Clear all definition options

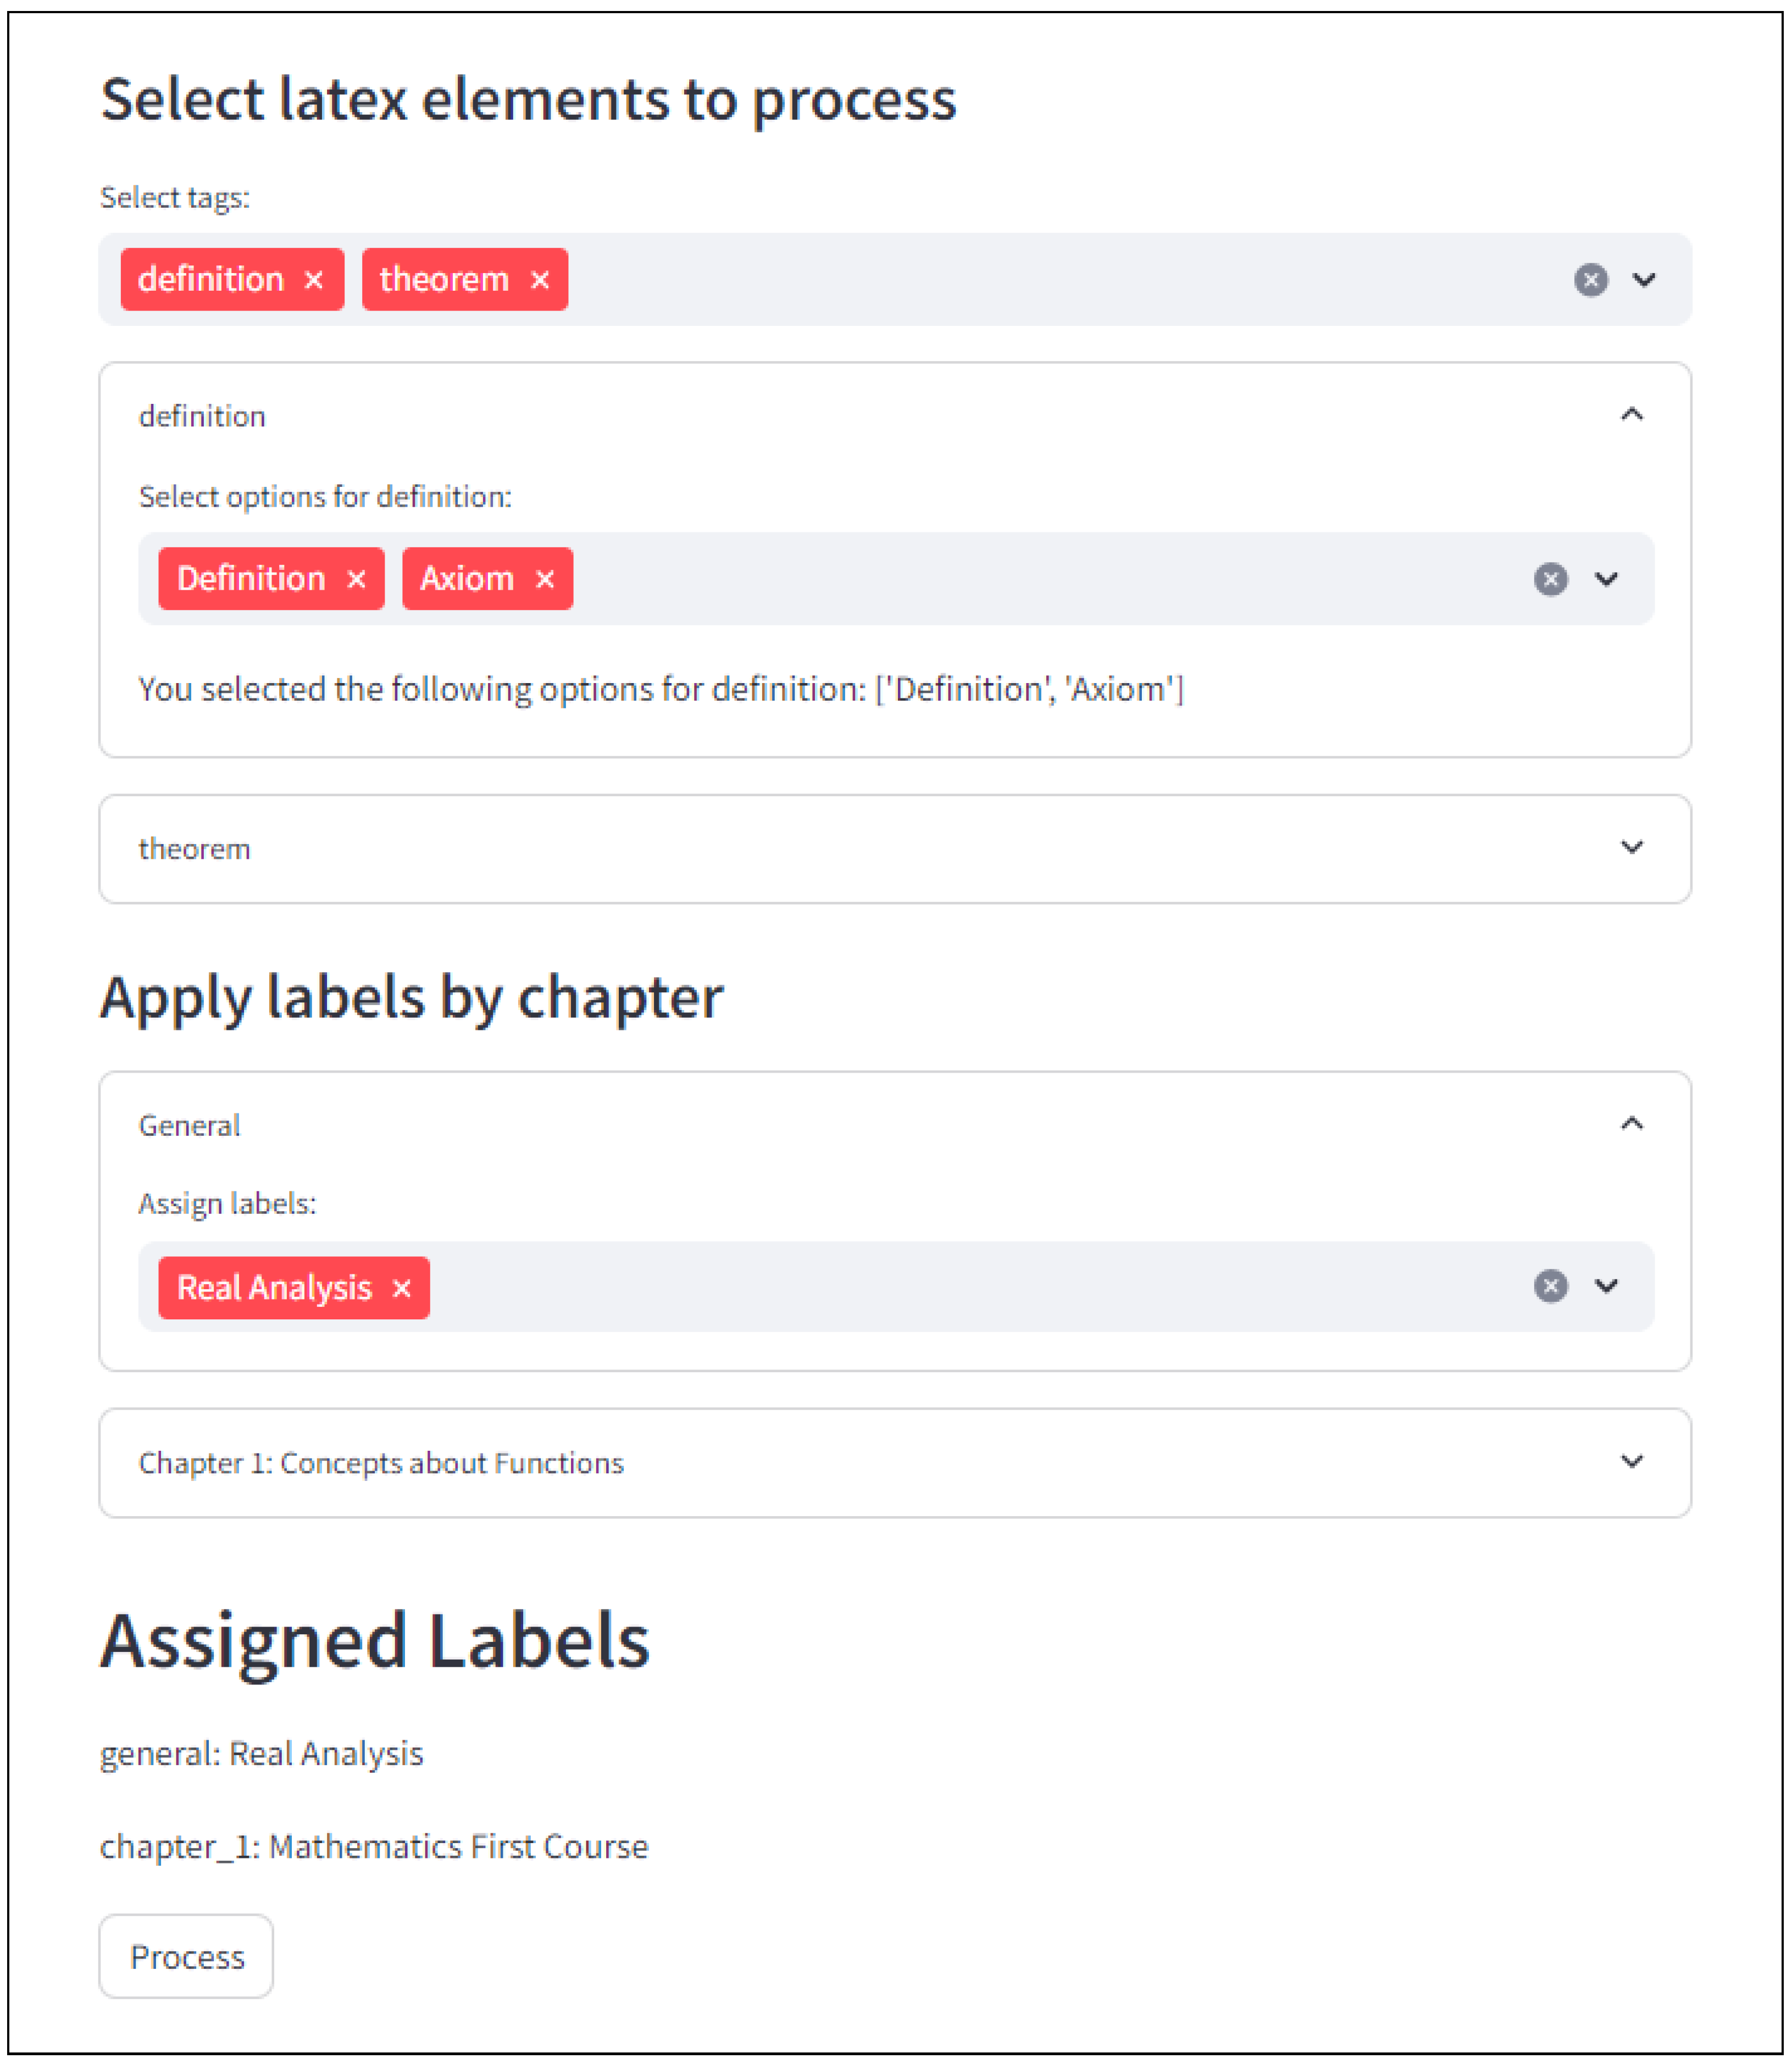pyautogui.click(x=1550, y=579)
